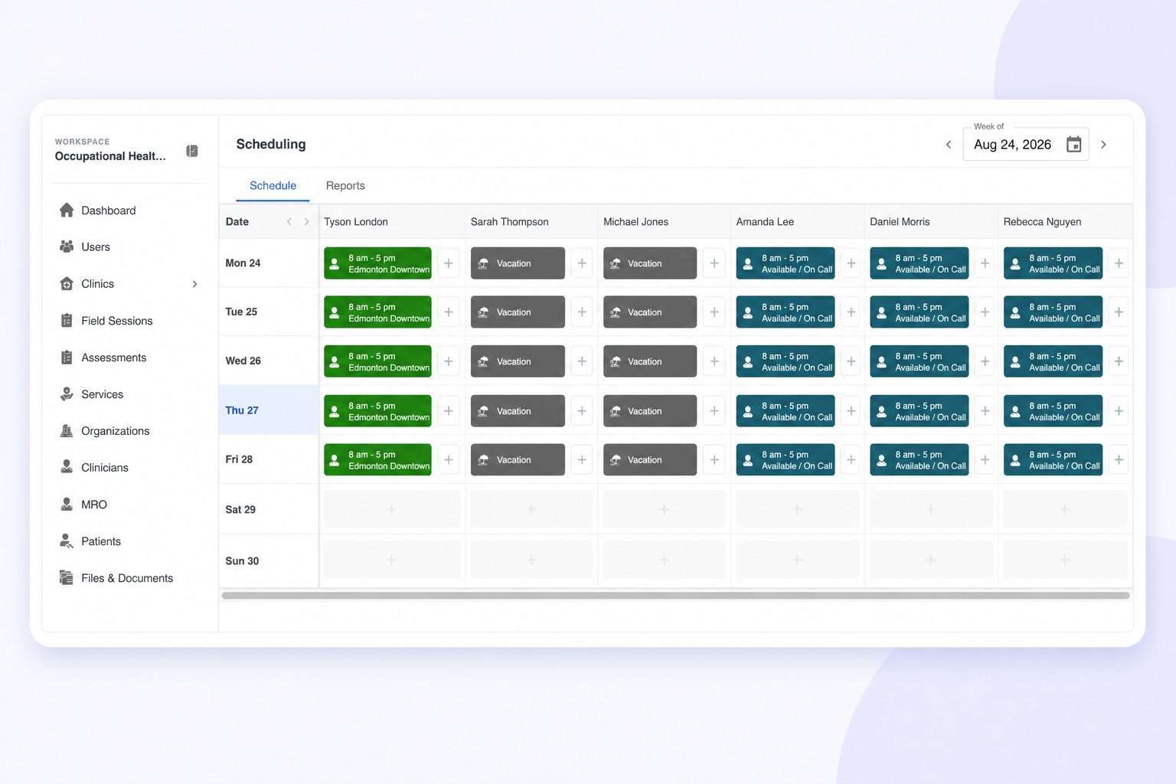Screen dimensions: 1176x784
Task: Add shift for Daniel Morris on Fri 28
Action: tap(985, 459)
